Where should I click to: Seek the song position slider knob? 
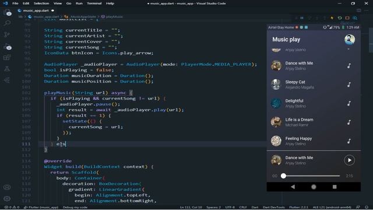(283, 176)
